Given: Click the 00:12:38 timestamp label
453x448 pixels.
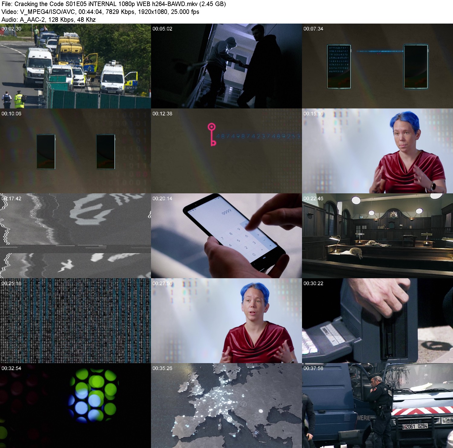Looking at the screenshot, I should click(162, 114).
